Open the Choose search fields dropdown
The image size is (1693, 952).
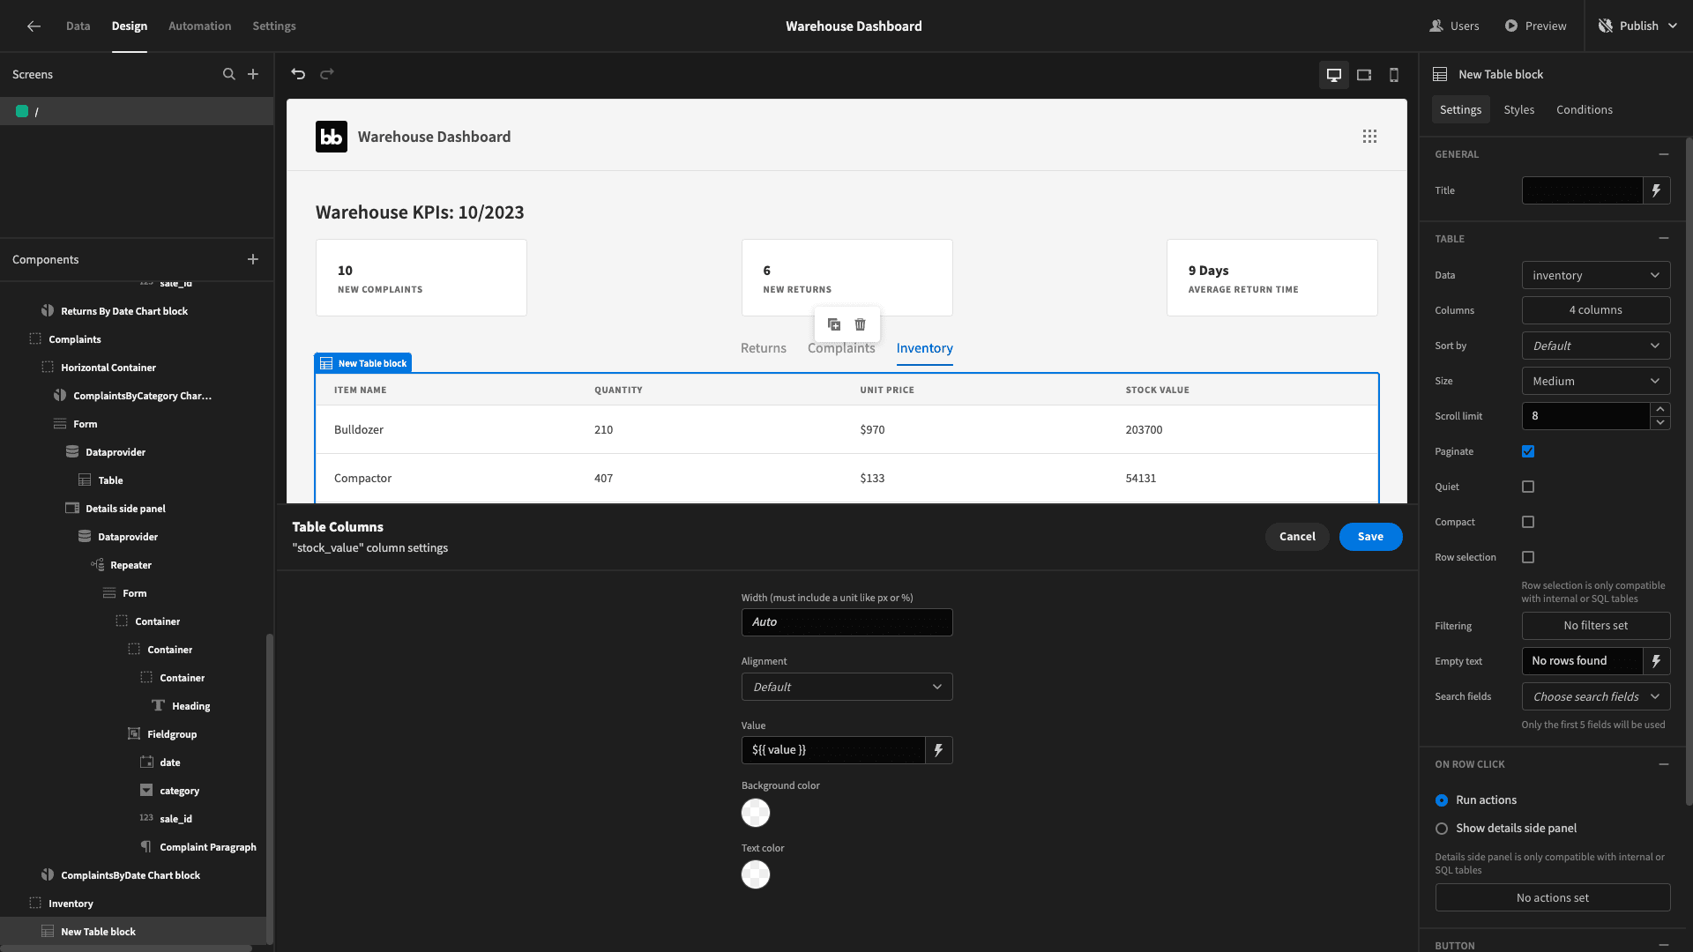click(1596, 696)
